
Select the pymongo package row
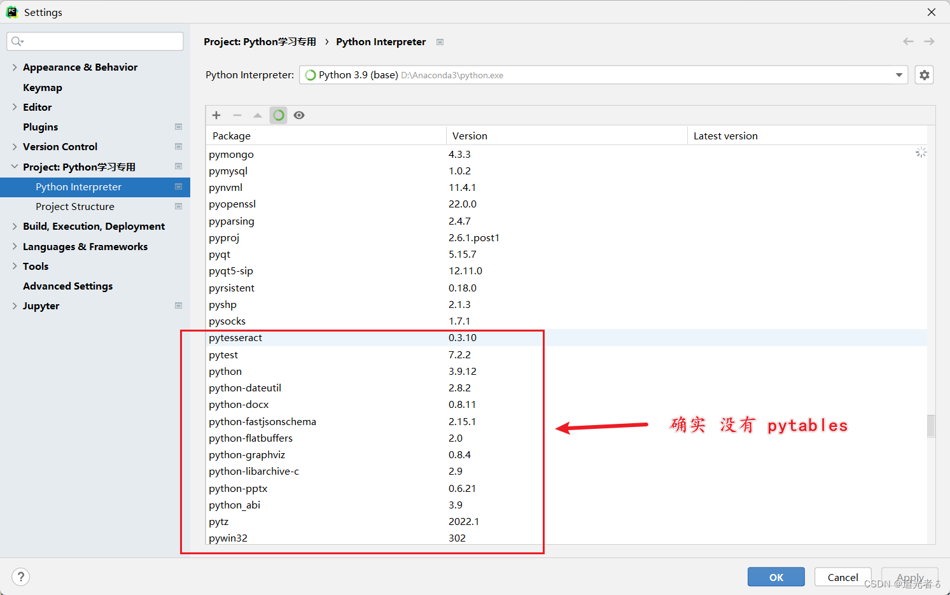[x=566, y=154]
